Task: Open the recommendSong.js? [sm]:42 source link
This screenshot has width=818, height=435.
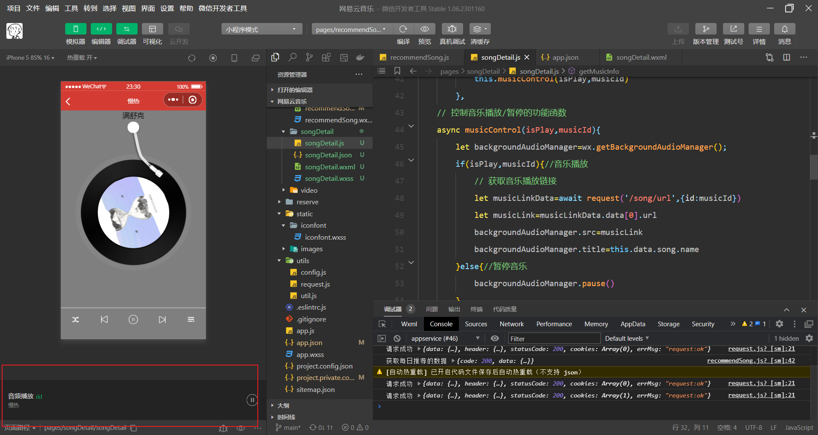Action: 751,360
